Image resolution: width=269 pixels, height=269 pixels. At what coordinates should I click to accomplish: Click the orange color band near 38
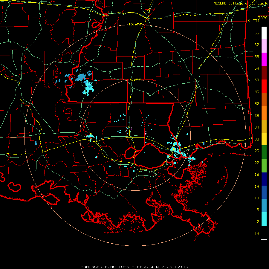[264, 113]
